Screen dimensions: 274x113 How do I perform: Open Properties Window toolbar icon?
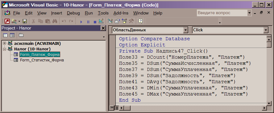[x=117, y=21]
